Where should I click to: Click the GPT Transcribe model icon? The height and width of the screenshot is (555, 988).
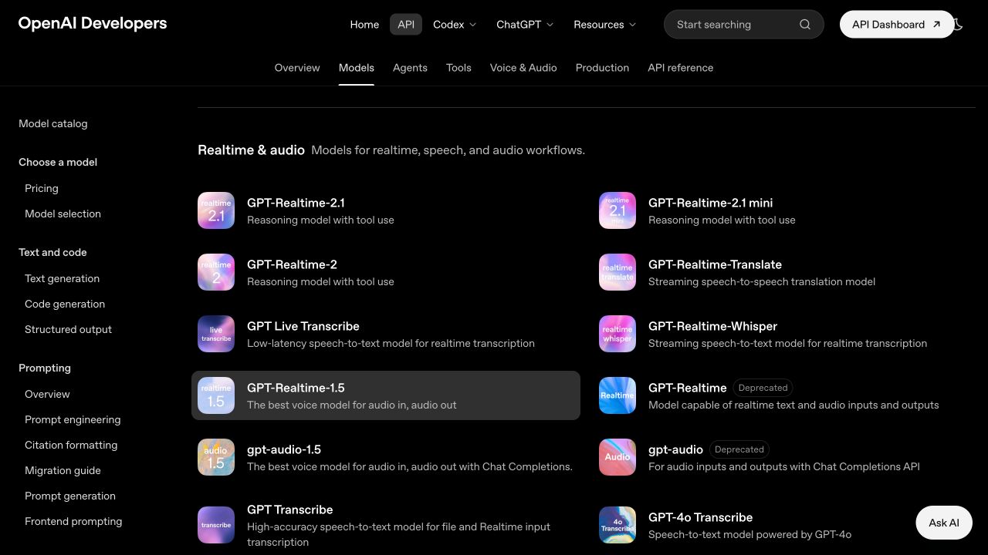(x=216, y=525)
